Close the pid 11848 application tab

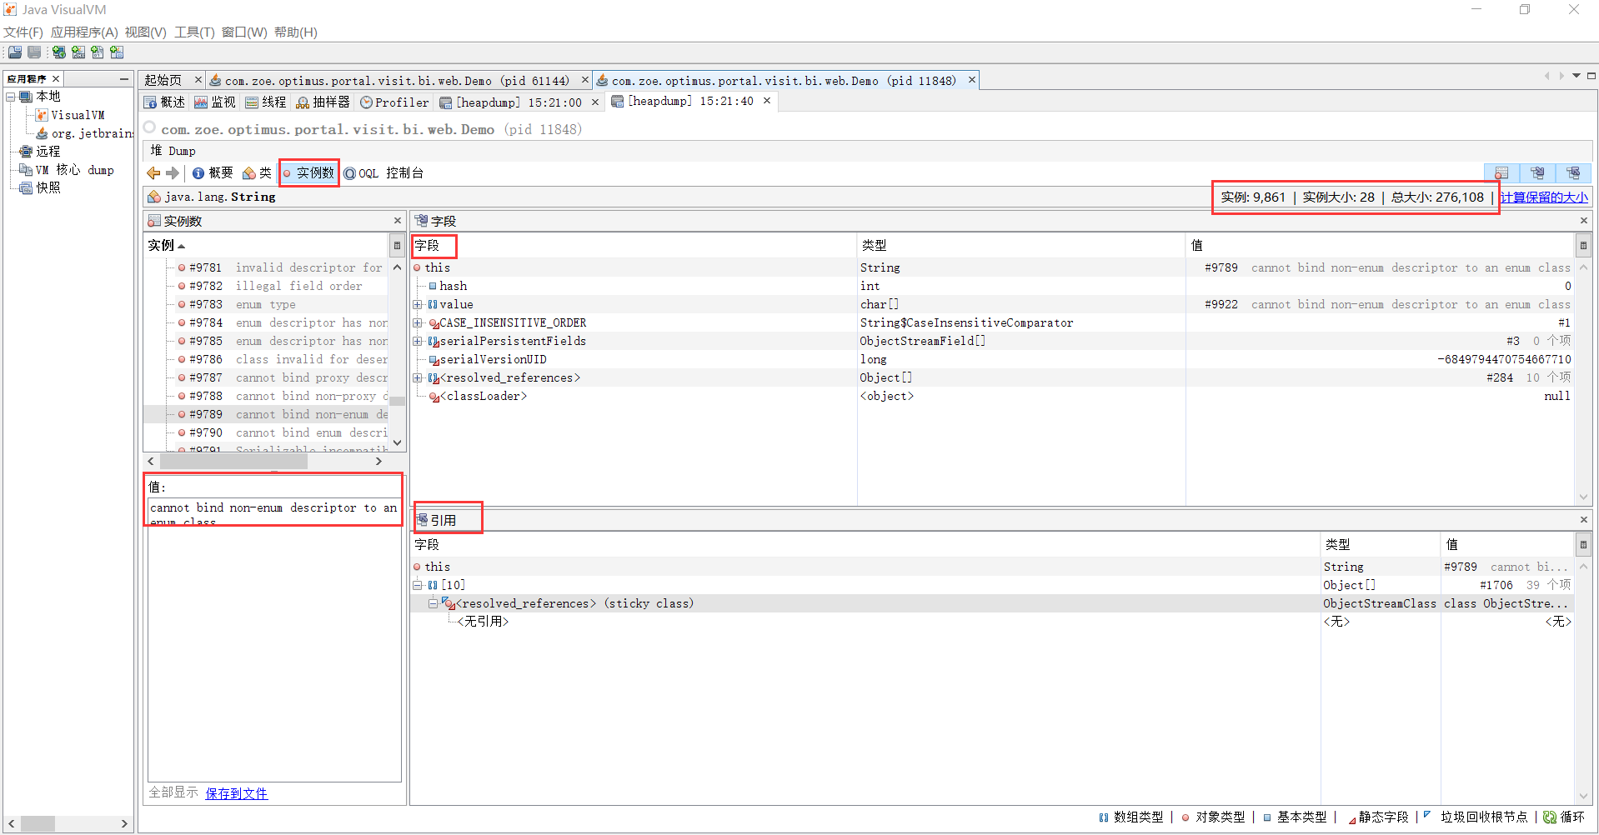971,80
